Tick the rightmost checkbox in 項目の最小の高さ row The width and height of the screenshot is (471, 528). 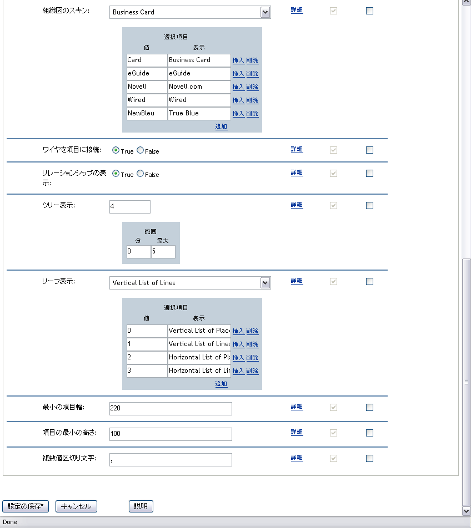(369, 433)
